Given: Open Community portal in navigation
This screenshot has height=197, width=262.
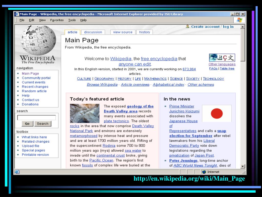Looking at the screenshot, I should click(x=36, y=78).
